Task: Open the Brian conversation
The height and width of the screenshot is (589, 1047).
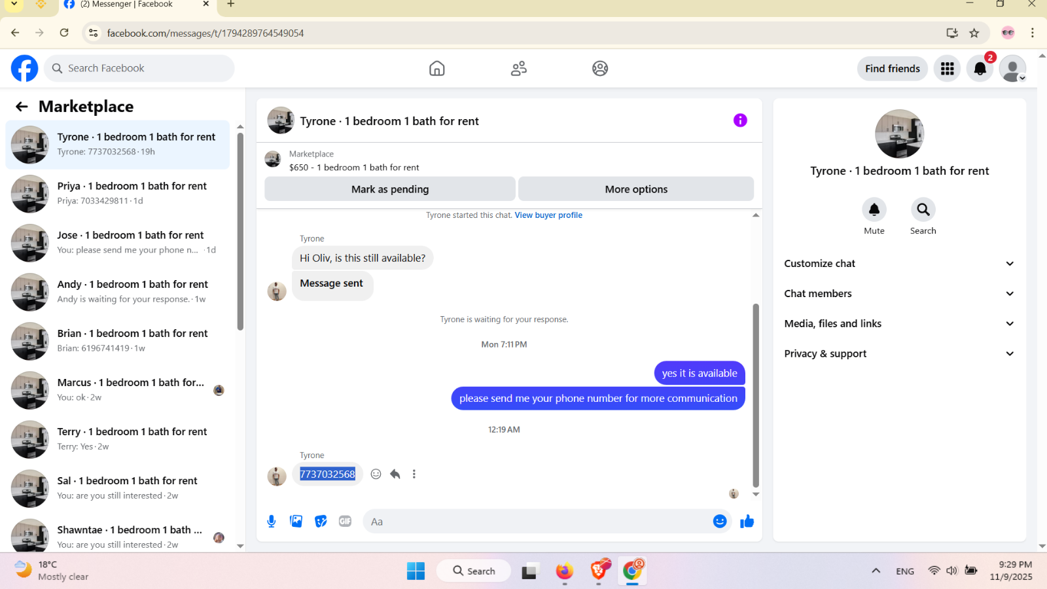Action: click(x=118, y=341)
